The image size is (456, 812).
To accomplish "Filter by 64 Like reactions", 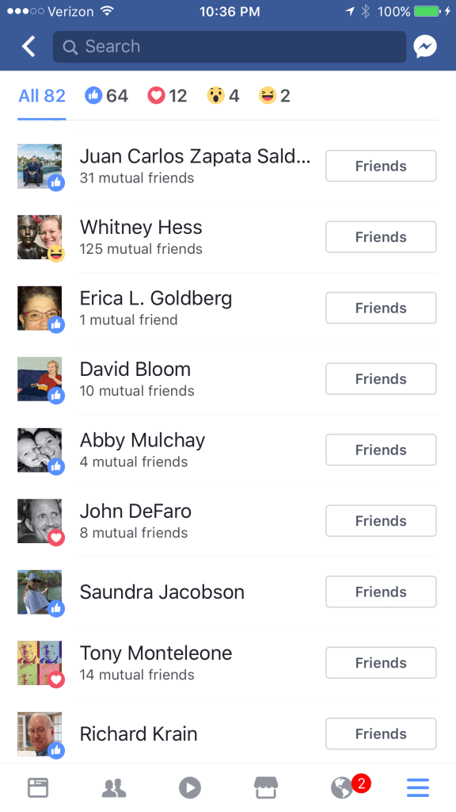I will 106,96.
